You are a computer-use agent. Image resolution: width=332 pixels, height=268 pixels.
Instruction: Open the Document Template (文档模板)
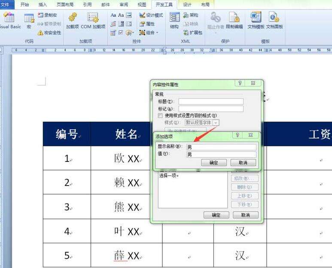(256, 21)
